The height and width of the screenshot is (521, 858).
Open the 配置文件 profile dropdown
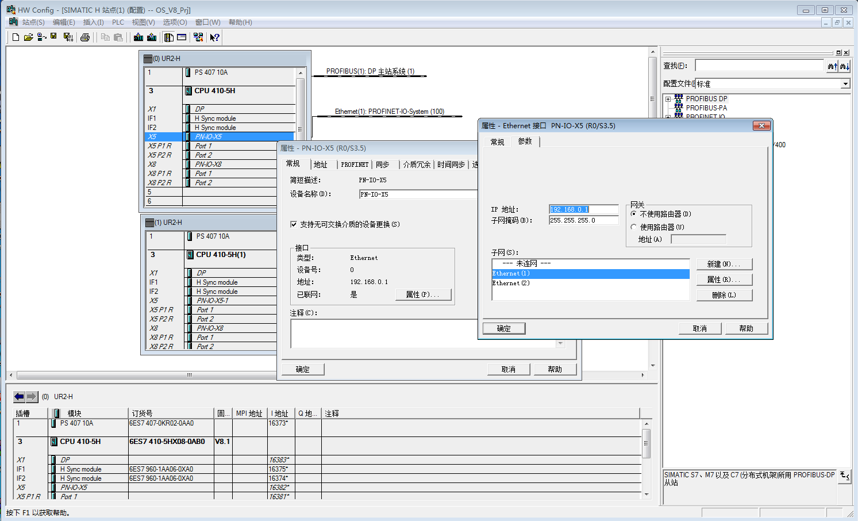coord(845,84)
